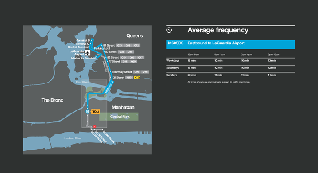Image resolution: width=318 pixels, height=173 pixels.
Task: Select the Marine Air Terminal stop
Action: 83,58
